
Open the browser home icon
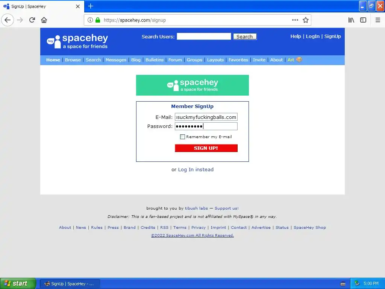44,20
